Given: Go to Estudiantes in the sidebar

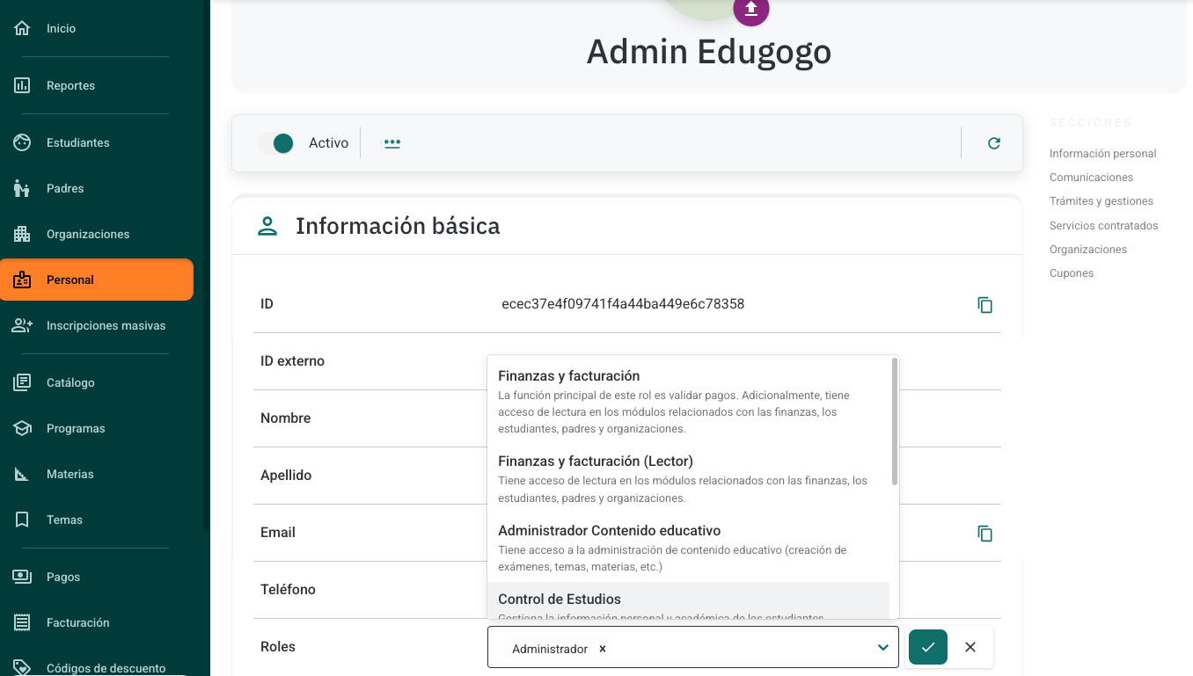Looking at the screenshot, I should [97, 143].
